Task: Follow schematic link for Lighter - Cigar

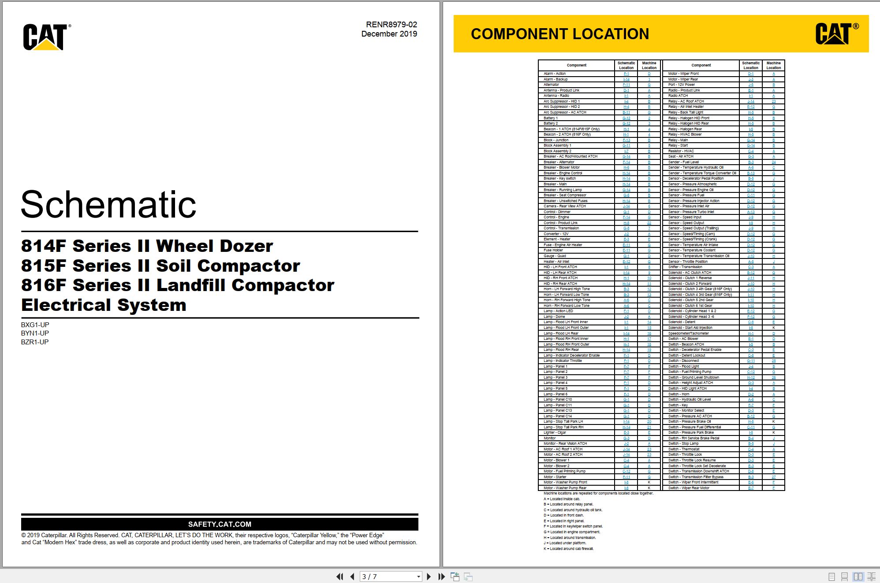Action: (x=626, y=432)
